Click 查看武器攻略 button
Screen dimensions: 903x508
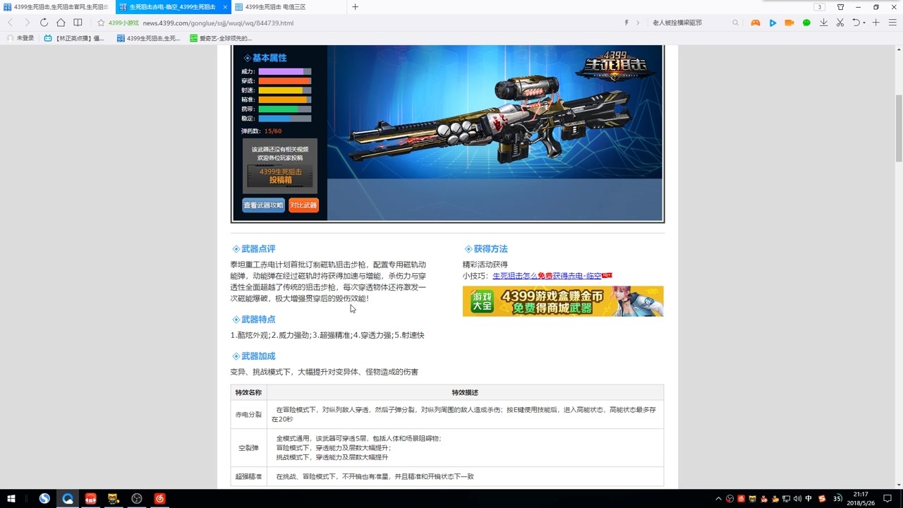[x=263, y=205]
